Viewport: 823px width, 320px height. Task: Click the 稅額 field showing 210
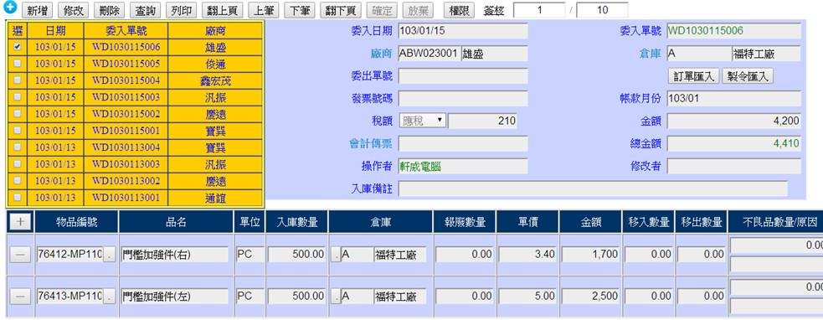pyautogui.click(x=483, y=121)
